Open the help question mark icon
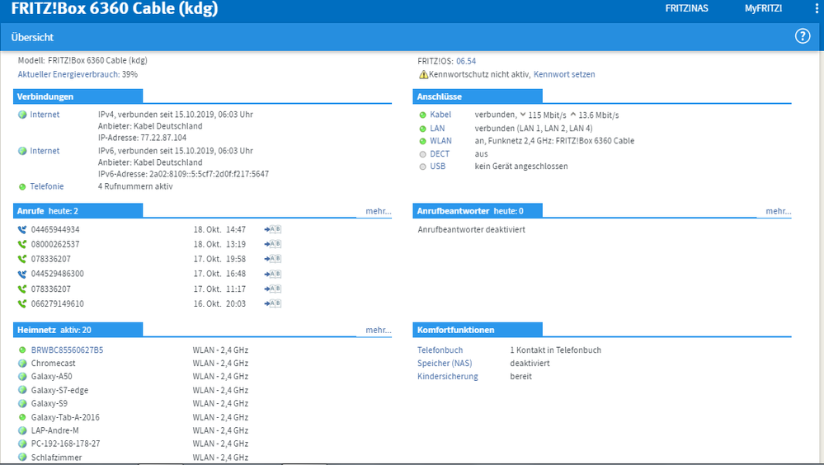Image resolution: width=824 pixels, height=465 pixels. 802,36
